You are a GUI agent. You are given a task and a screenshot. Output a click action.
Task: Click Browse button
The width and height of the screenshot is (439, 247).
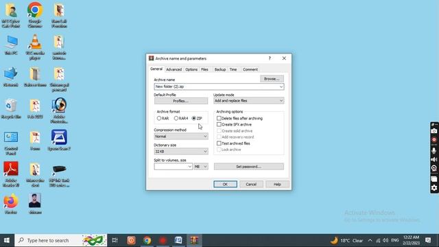272,79
